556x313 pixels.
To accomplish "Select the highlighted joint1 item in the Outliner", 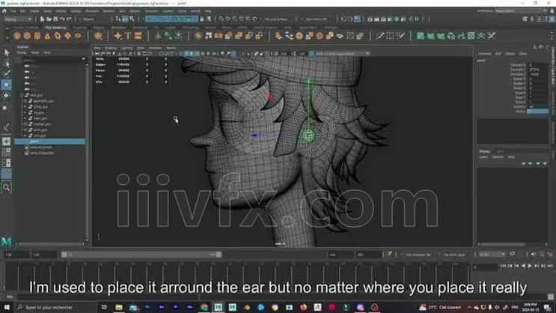I will pyautogui.click(x=34, y=141).
